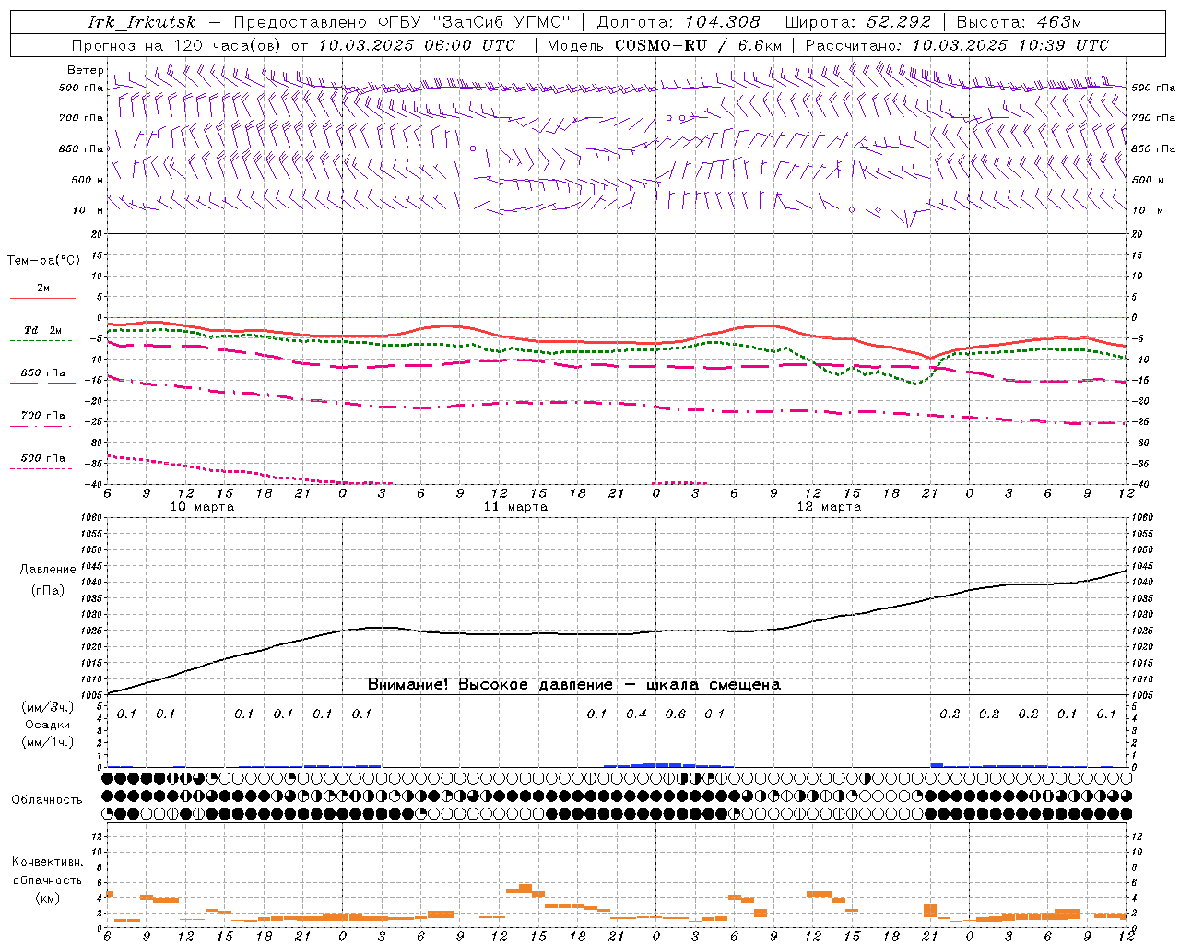Click the 0.6 precipitation value
Viewport: 1180px width, 944px height.
point(676,714)
